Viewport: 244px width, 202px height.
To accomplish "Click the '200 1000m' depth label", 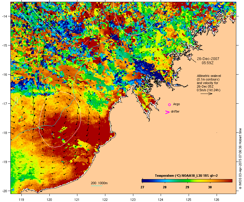I will coord(99,183).
